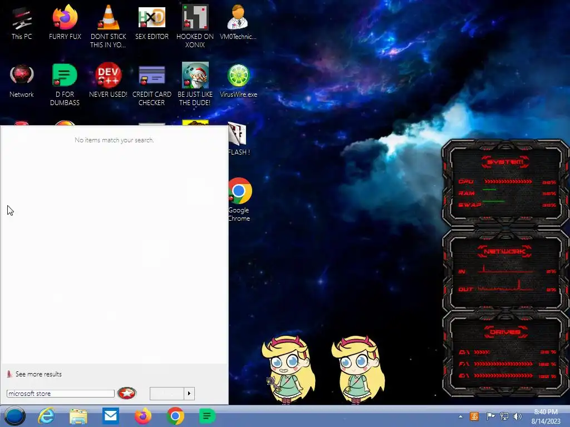Open the Network desktop icon
Image resolution: width=570 pixels, height=427 pixels.
pos(22,81)
